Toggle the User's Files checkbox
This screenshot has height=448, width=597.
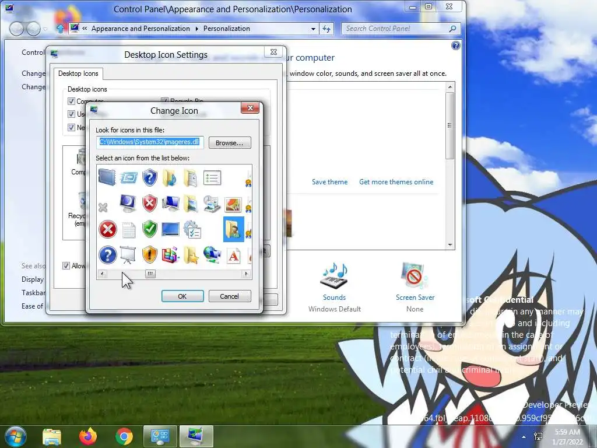(x=71, y=114)
